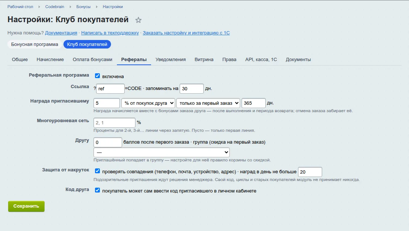The width and height of the screenshot is (409, 231).
Task: Click the 'Защита от накруток' label
Action: click(x=66, y=170)
